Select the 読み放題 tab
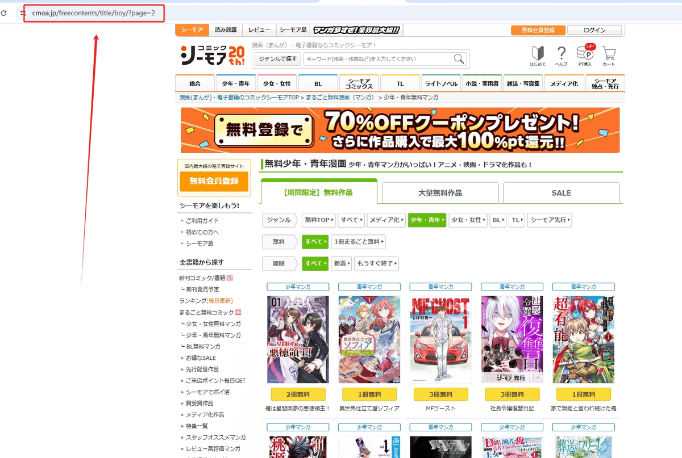 [226, 30]
